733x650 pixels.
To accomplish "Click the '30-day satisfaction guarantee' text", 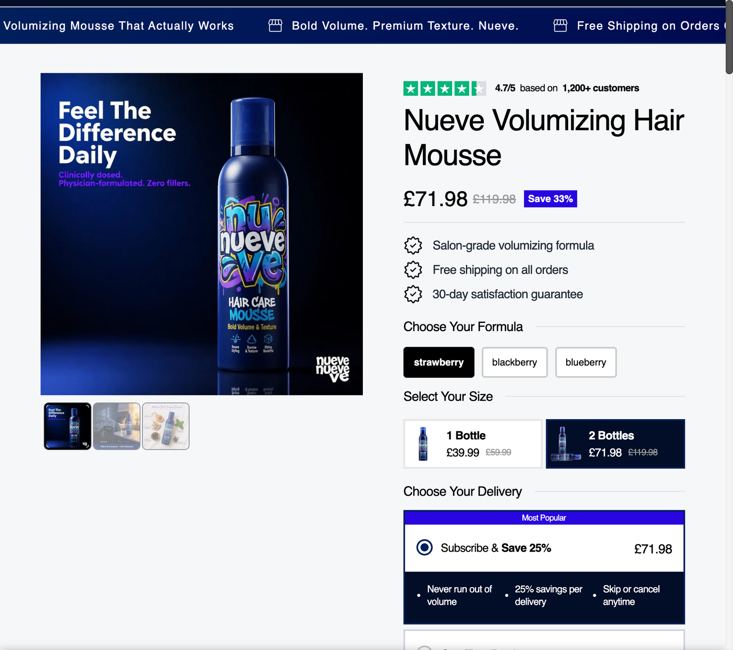I will (x=508, y=294).
